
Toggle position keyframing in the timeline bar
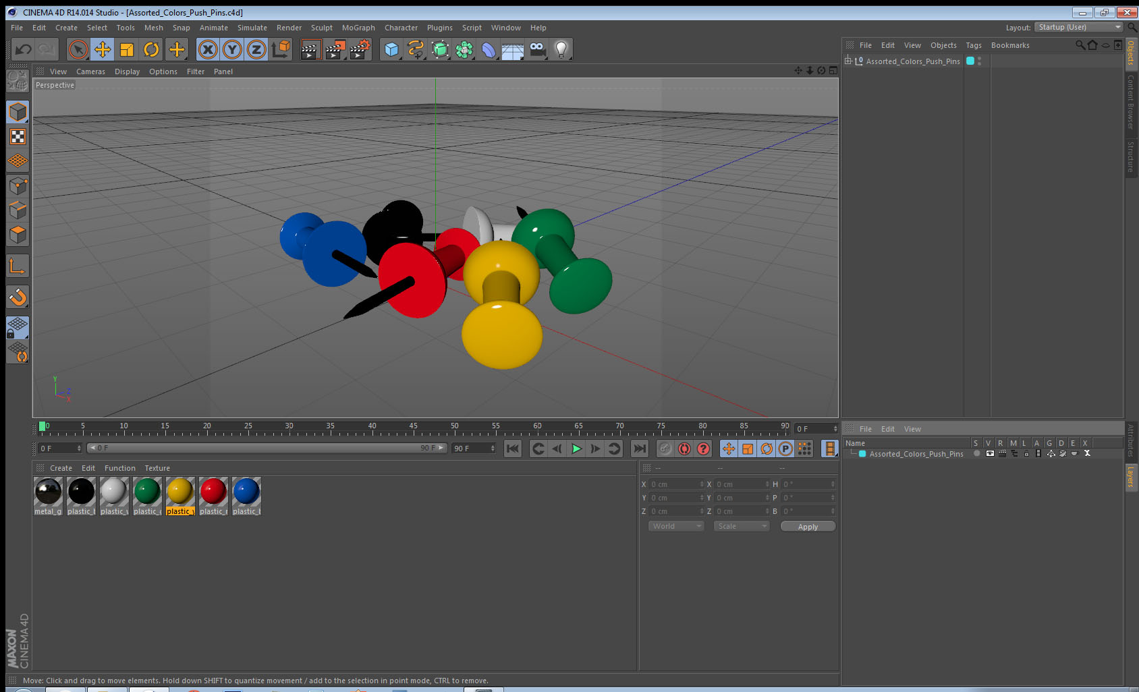729,449
